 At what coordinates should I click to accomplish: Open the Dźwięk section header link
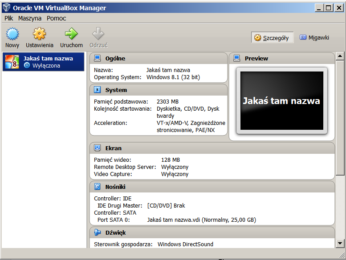coord(115,233)
